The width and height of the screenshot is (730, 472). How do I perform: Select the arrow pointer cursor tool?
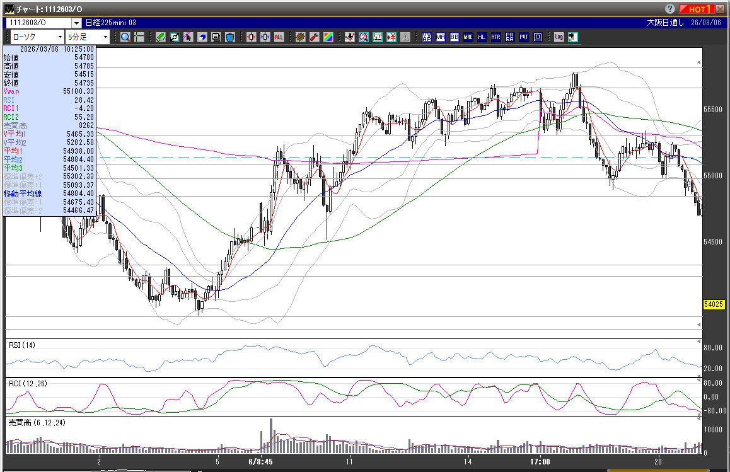[188, 37]
